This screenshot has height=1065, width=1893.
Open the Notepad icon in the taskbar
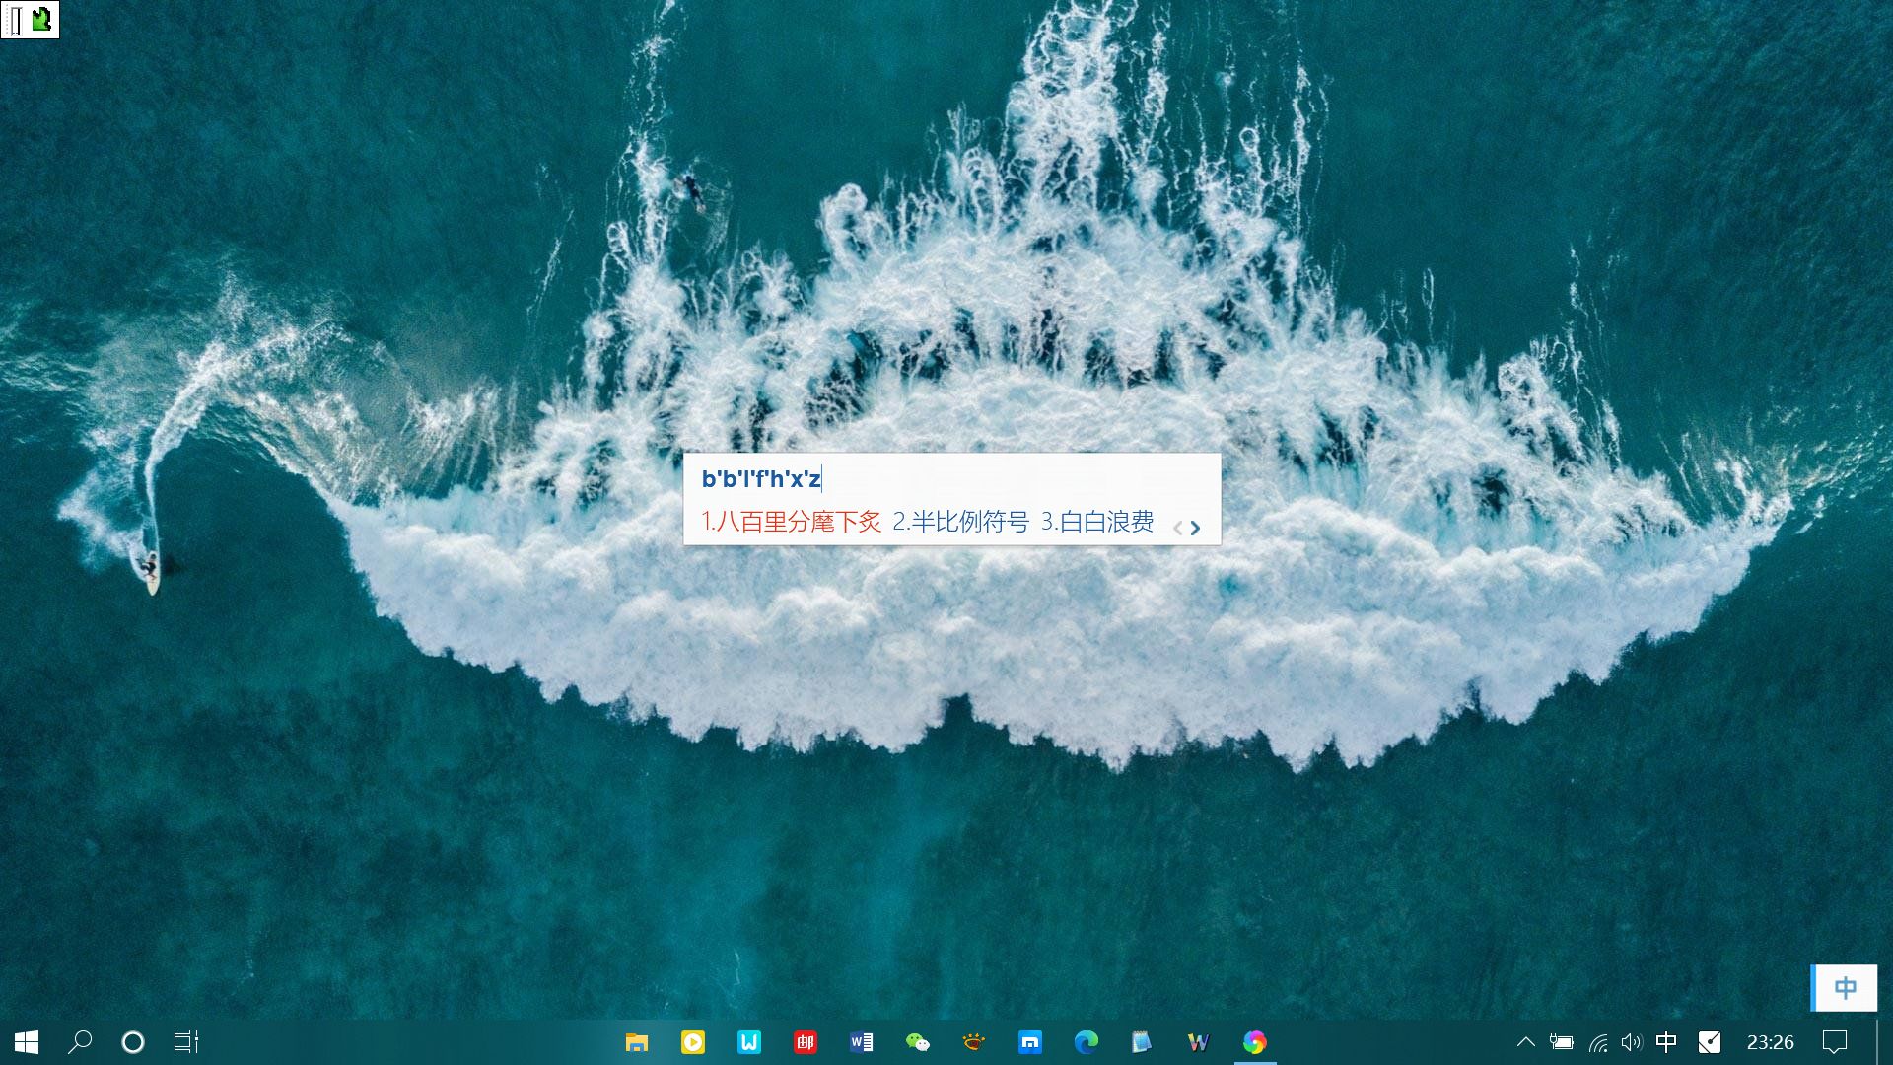[x=1142, y=1042]
